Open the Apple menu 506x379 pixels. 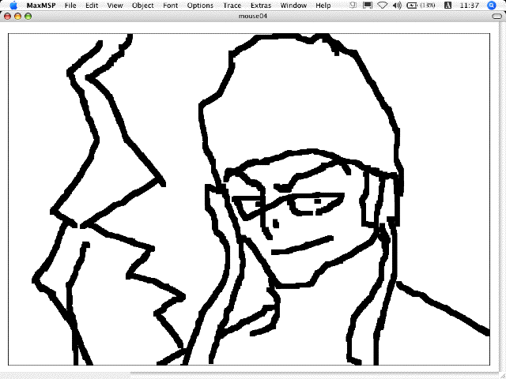pos(13,6)
